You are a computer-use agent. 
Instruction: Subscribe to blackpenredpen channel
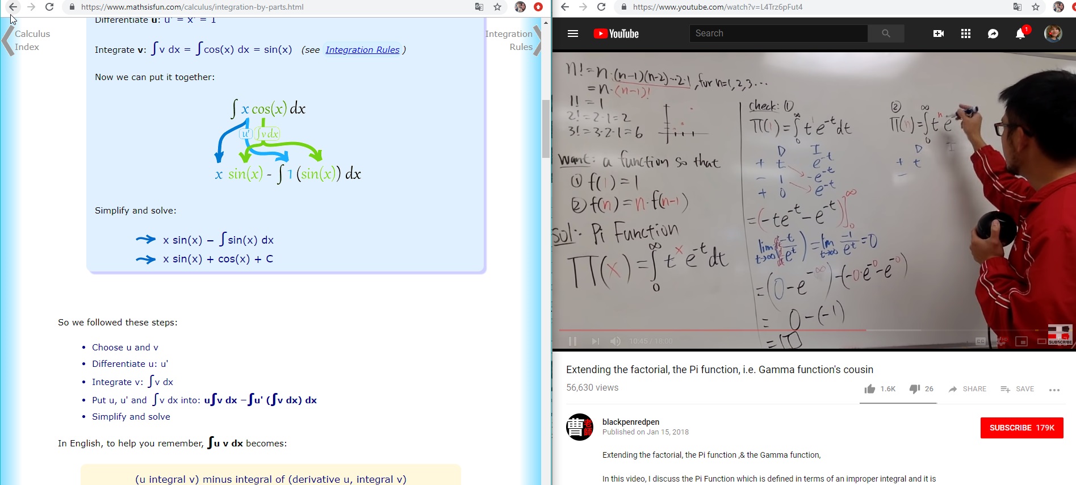click(1021, 428)
